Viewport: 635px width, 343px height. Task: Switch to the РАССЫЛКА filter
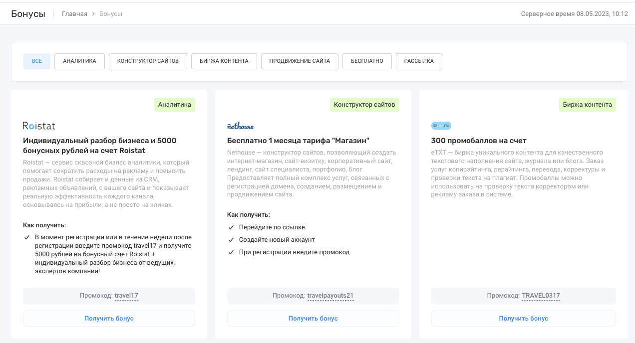[x=419, y=61]
